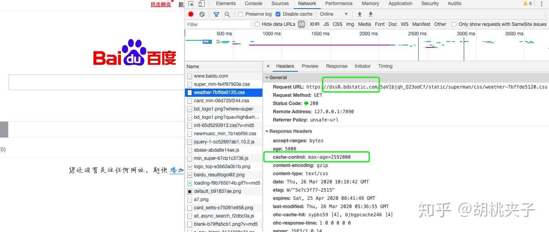Click icon beside bd_logo1.png?where=super
The height and width of the screenshot is (232, 549).
pyautogui.click(x=190, y=109)
